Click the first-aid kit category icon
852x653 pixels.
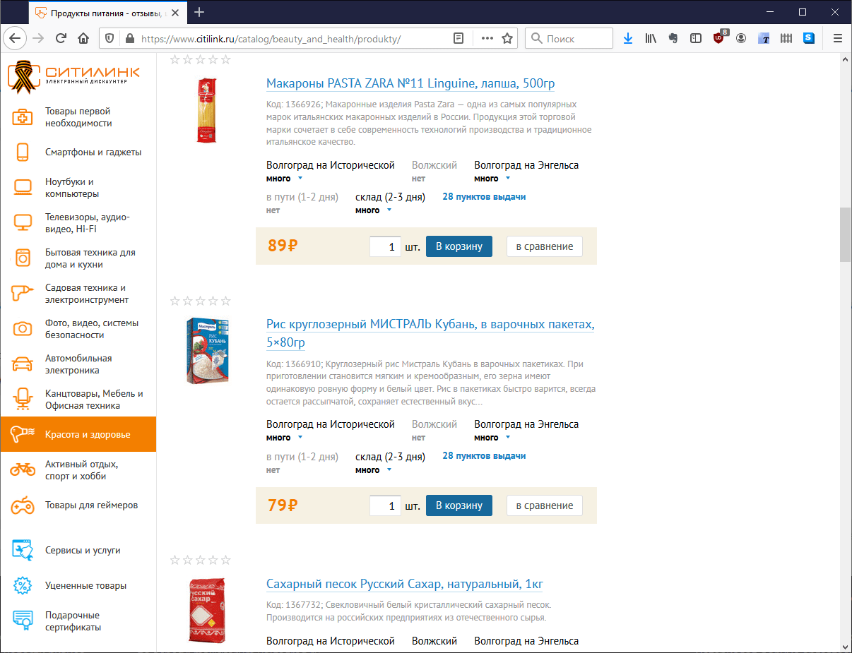tap(23, 117)
